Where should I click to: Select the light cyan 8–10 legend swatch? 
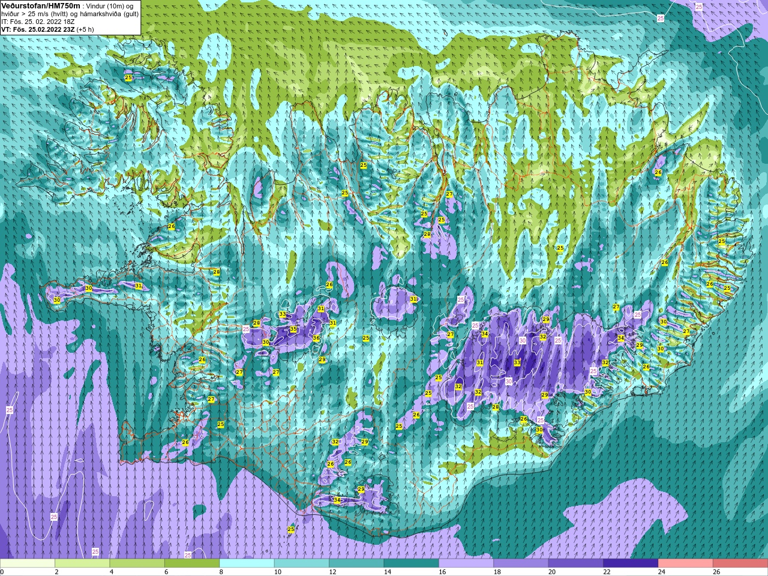click(247, 563)
